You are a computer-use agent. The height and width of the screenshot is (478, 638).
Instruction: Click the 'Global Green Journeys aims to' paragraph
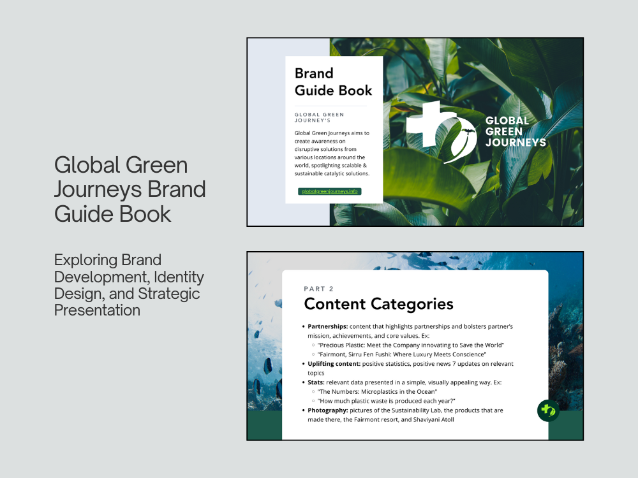[x=332, y=153]
